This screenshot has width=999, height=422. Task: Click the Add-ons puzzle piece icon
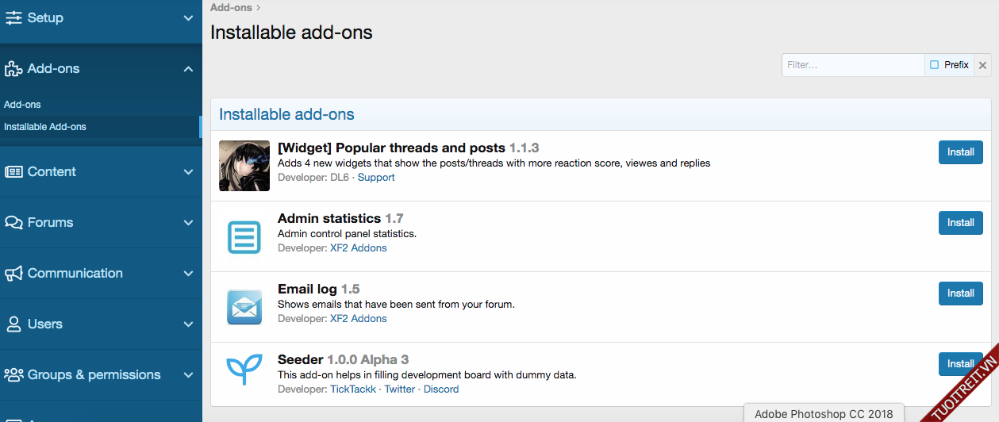tap(13, 69)
